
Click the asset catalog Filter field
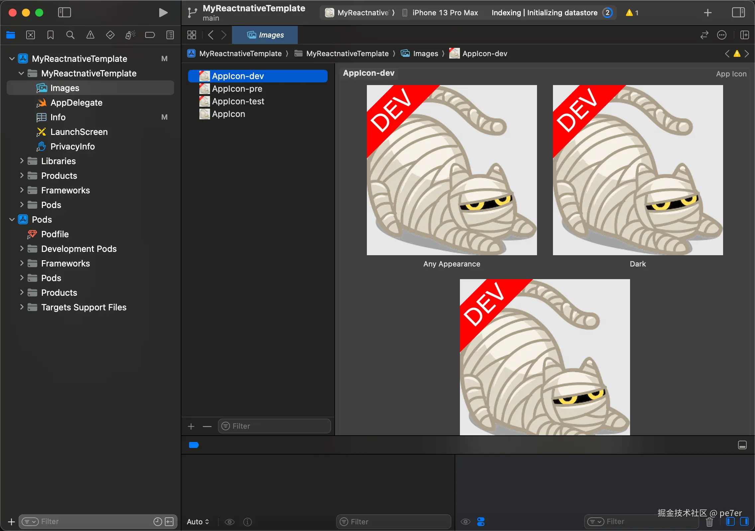[x=274, y=426]
